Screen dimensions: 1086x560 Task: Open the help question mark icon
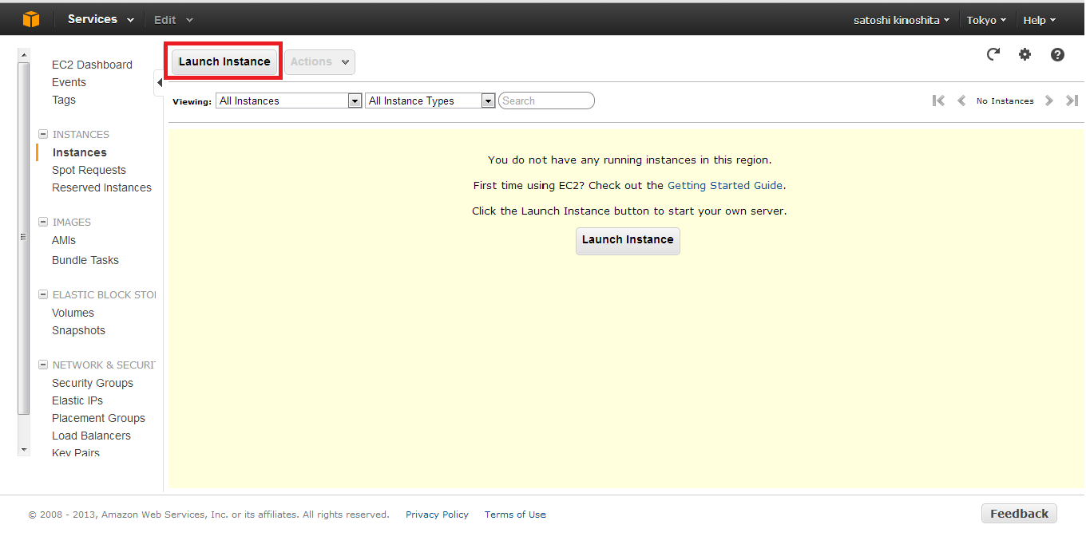(1057, 54)
